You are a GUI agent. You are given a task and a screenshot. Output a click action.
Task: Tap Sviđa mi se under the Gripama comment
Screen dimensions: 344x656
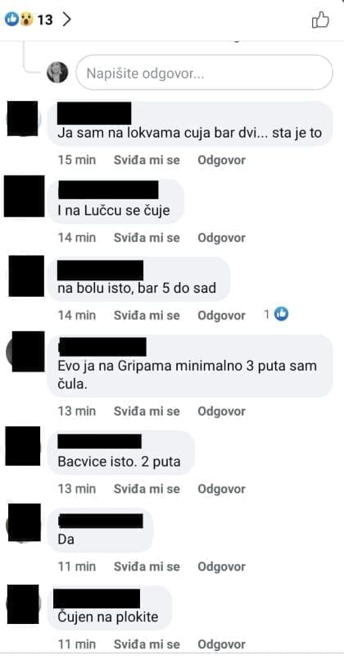(147, 412)
